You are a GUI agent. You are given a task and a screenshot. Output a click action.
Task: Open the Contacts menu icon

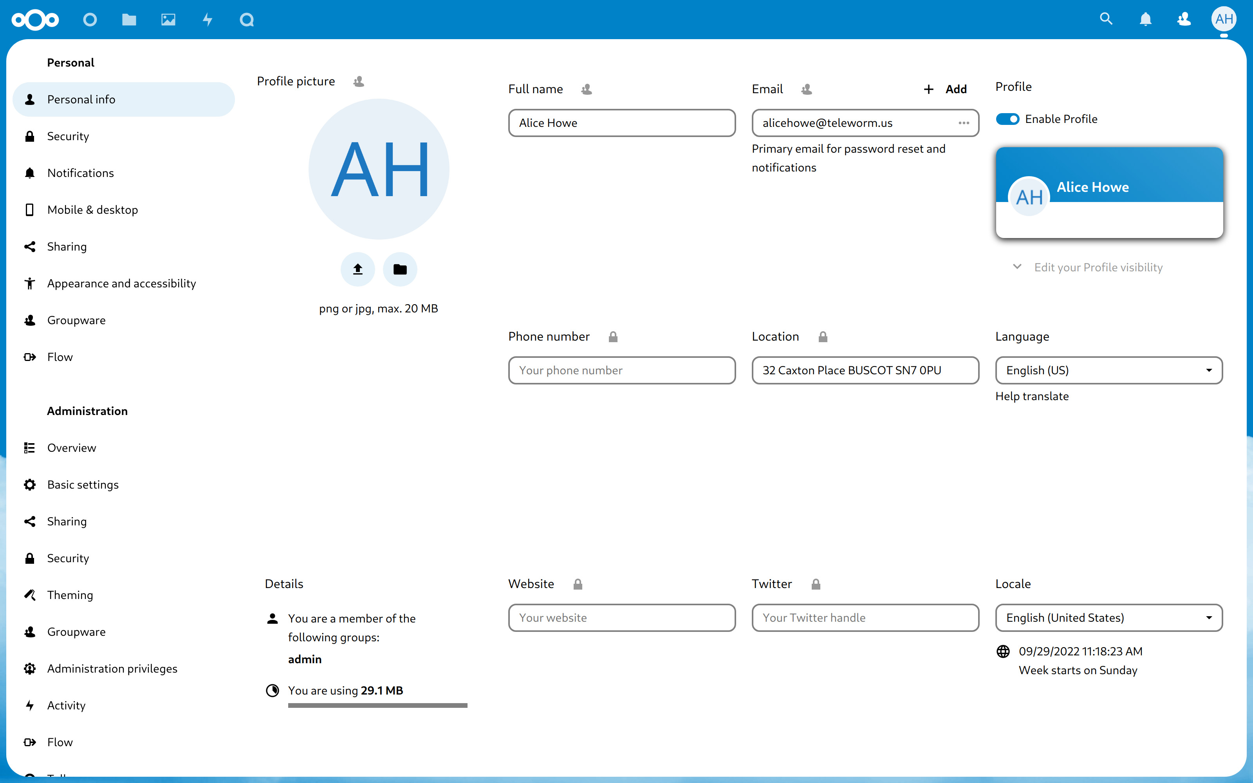[1184, 19]
